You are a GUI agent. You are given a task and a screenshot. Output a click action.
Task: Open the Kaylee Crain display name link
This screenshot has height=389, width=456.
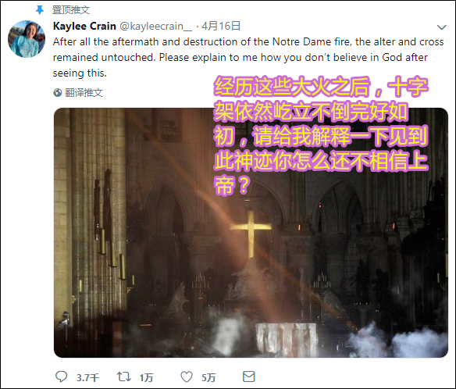[x=84, y=27]
